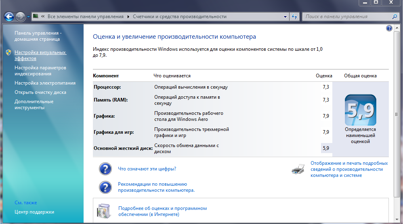The width and height of the screenshot is (403, 224).
Task: Open 'Подробнее об оценках и программном обеспечении' link
Action: point(162,212)
